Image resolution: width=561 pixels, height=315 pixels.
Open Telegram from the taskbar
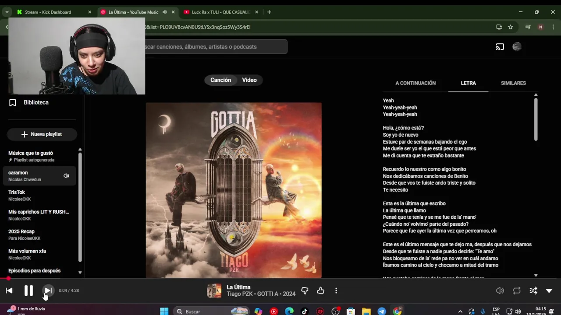(x=382, y=311)
